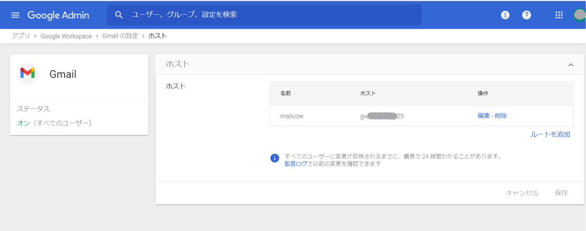Open the help question mark icon

526,15
